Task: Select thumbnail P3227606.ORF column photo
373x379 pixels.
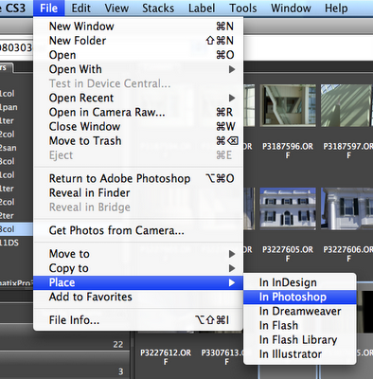Action: pyautogui.click(x=346, y=208)
